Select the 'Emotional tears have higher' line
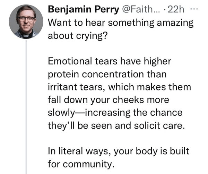208x174 pixels. click(x=110, y=61)
